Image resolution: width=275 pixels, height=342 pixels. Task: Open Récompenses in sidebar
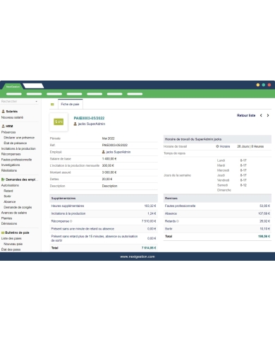11,154
